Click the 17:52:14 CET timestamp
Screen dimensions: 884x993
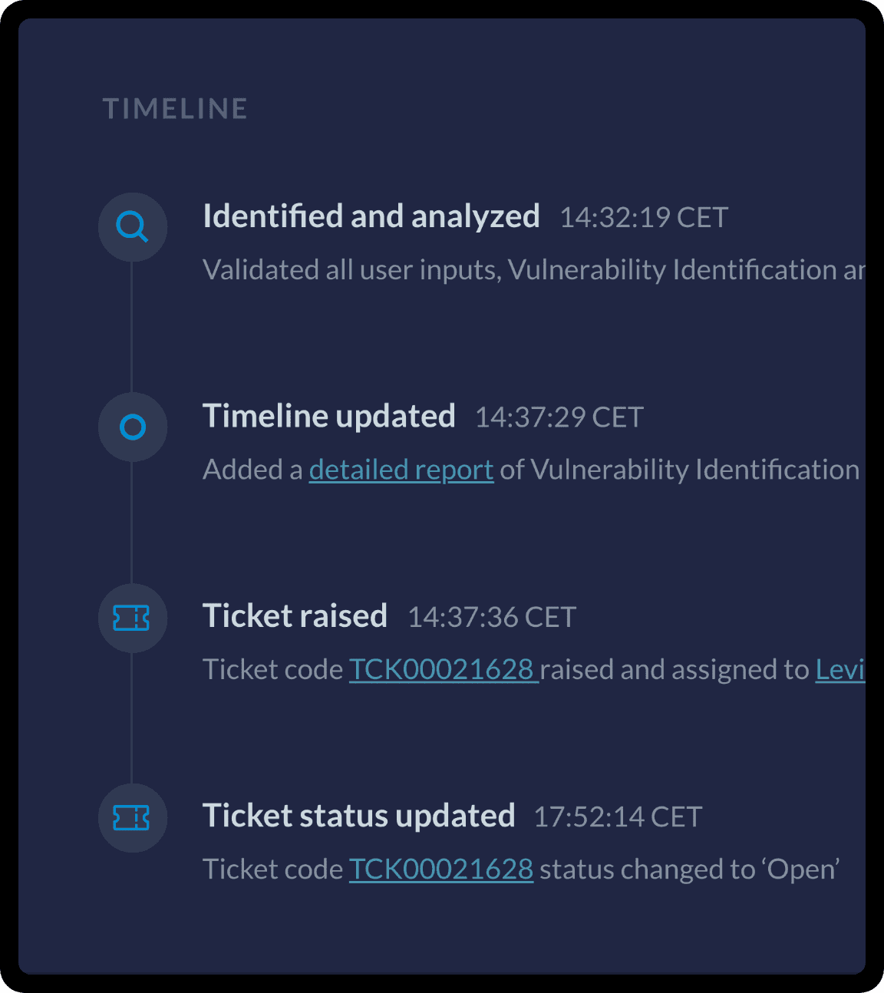click(618, 817)
